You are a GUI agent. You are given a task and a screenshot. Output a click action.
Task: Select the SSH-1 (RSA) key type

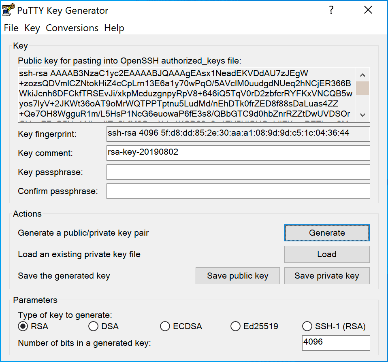click(307, 326)
